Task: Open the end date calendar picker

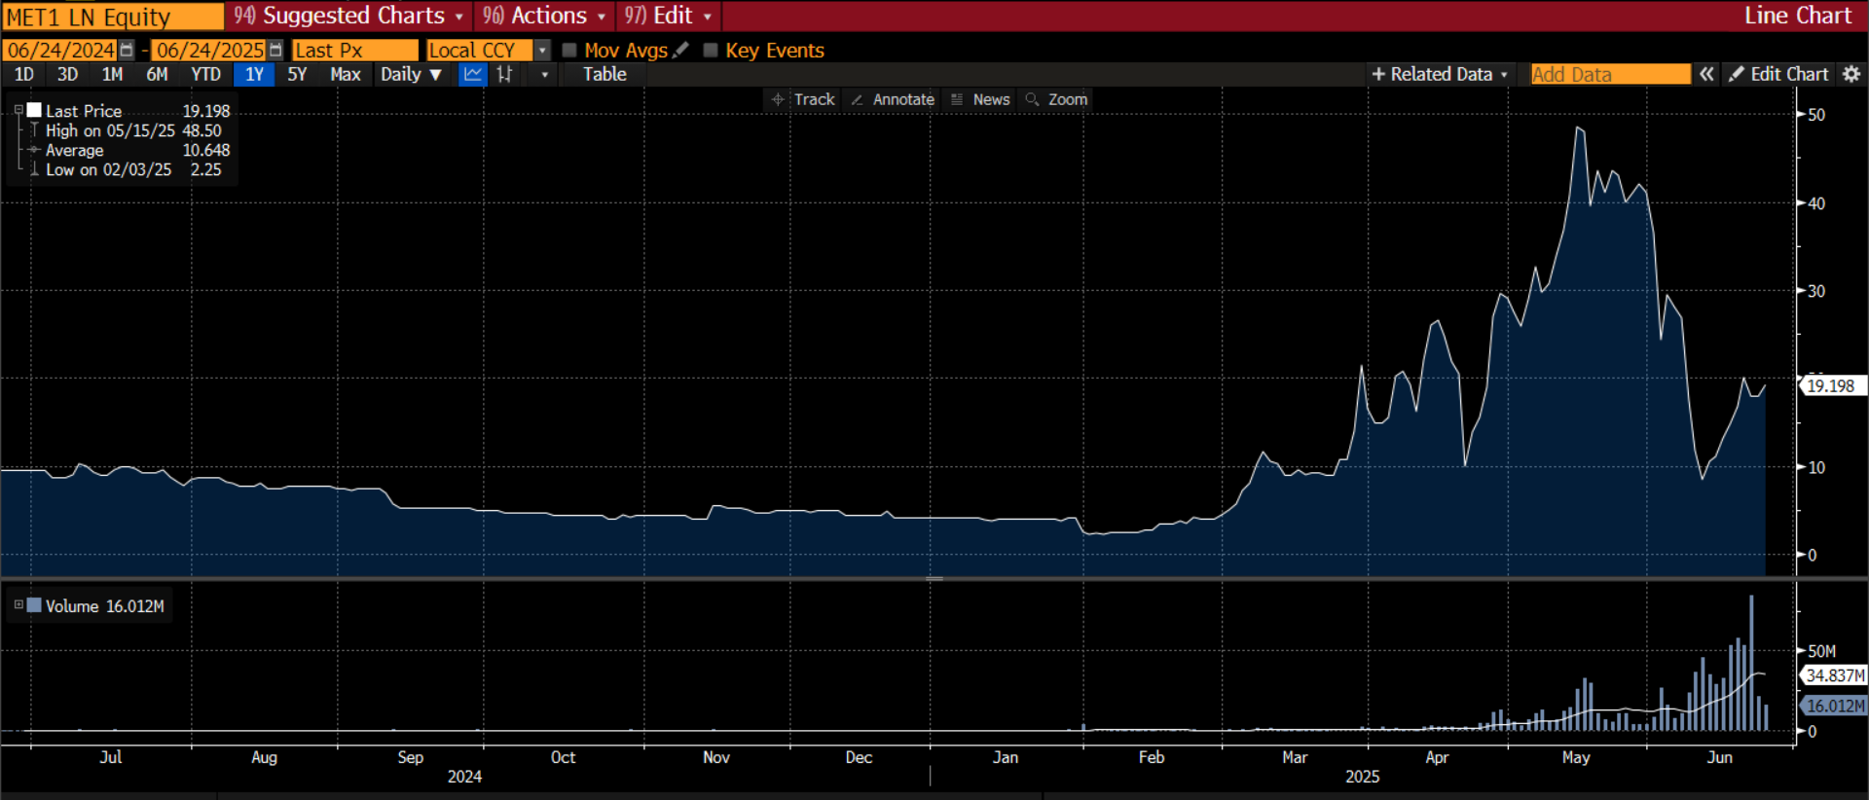Action: (x=275, y=50)
